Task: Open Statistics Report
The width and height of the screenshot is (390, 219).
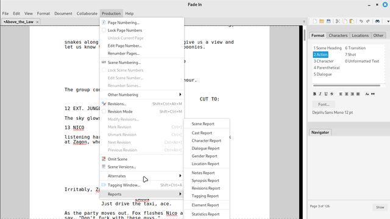Action: [x=207, y=214]
